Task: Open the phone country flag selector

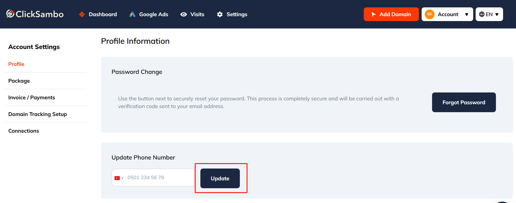Action: [x=119, y=178]
